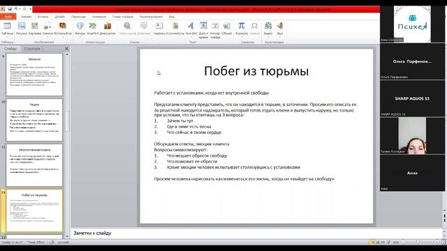Switch to the Показ слайдов ribbon tab
This screenshot has height=251, width=447.
(123, 17)
